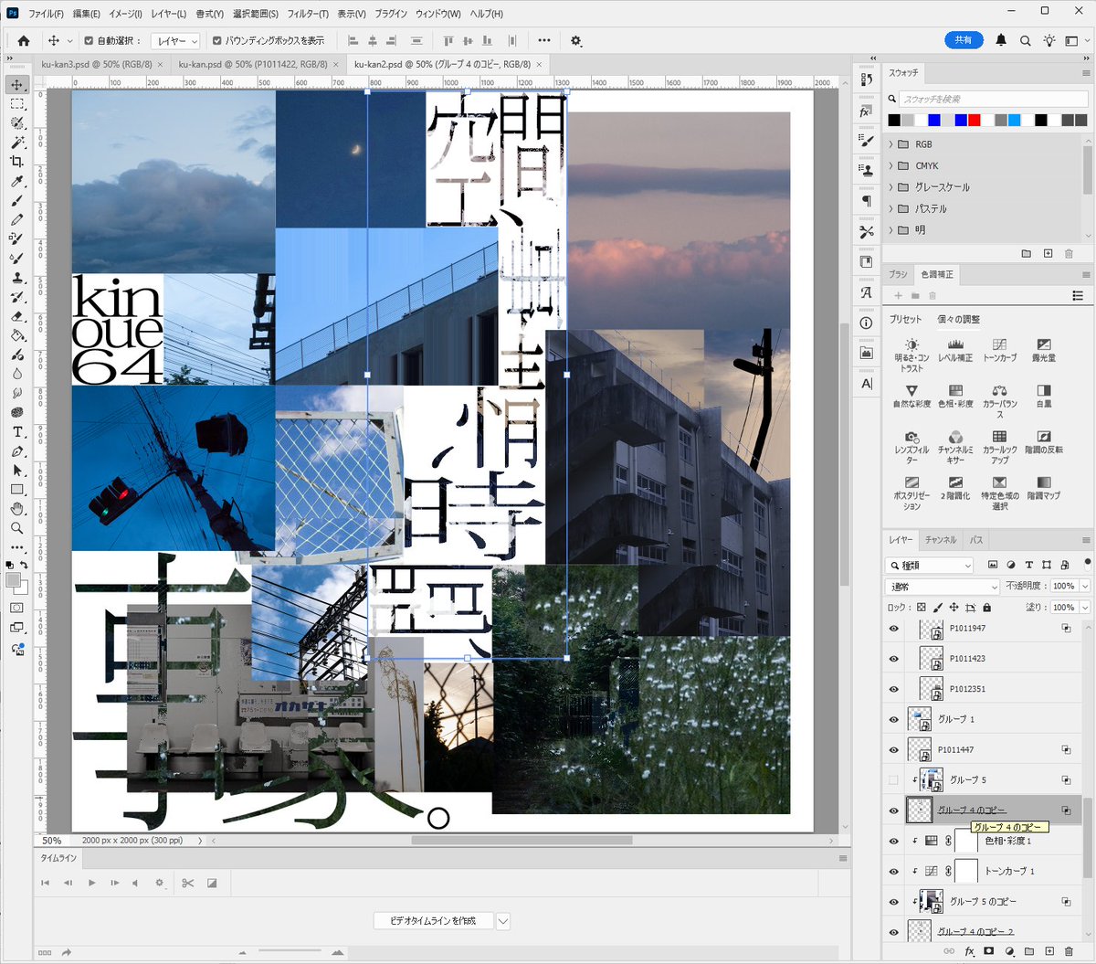
Task: Expand パステル swatch folder
Action: (x=891, y=208)
